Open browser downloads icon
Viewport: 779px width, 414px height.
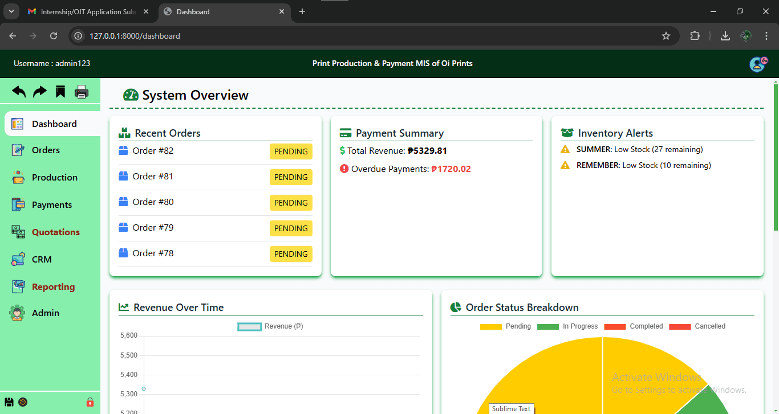point(725,36)
